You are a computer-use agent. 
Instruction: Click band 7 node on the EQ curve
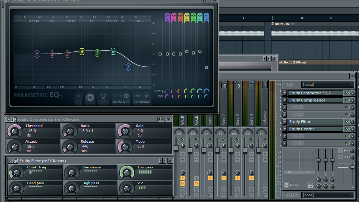128,67
